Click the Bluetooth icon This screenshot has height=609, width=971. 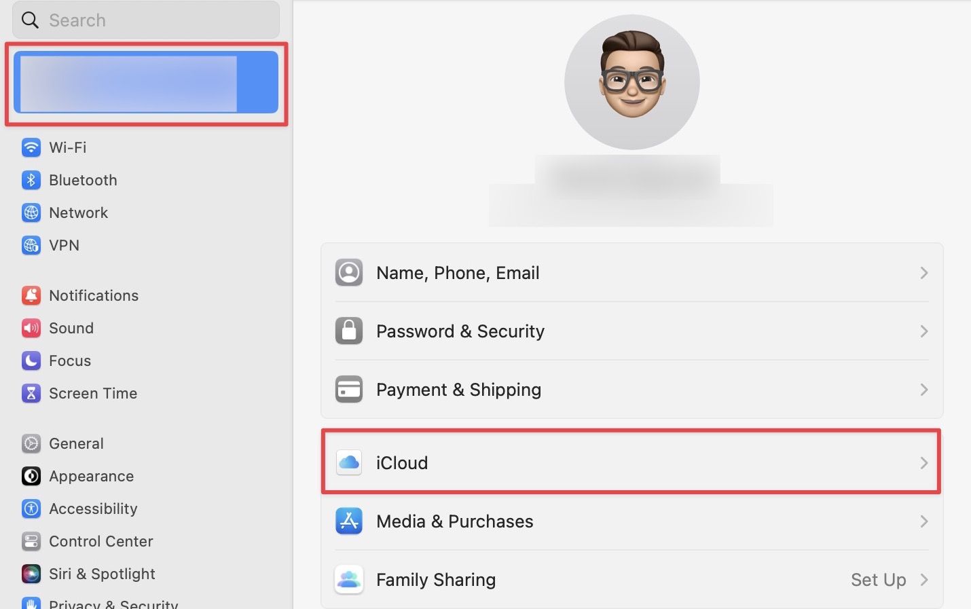(x=31, y=180)
